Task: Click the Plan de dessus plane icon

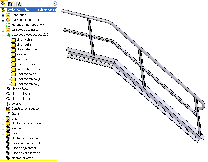Action: click(x=8, y=94)
